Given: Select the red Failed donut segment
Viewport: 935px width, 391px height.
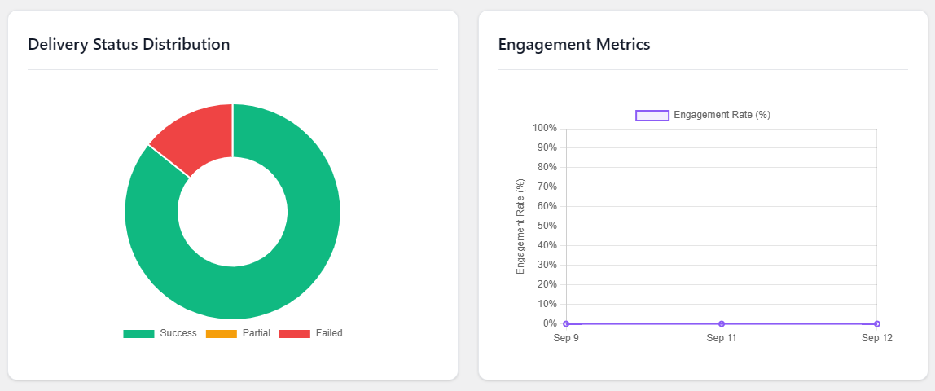Looking at the screenshot, I should (x=200, y=134).
